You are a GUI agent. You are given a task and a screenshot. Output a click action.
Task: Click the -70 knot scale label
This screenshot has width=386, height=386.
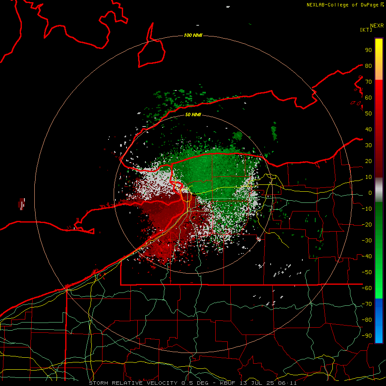(x=367, y=304)
